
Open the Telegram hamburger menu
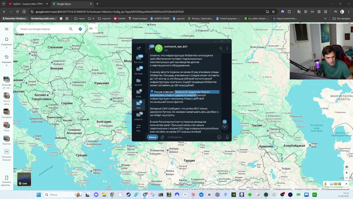point(138,48)
